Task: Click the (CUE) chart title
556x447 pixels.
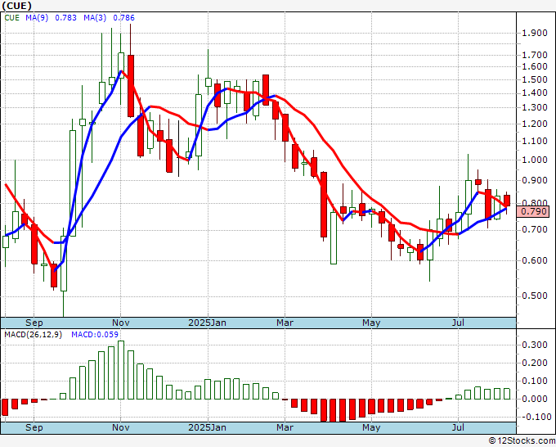Action: click(x=16, y=6)
